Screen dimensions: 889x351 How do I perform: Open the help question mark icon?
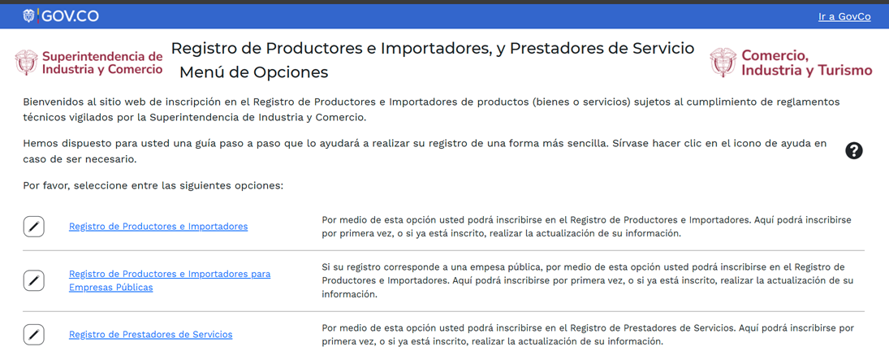[853, 150]
